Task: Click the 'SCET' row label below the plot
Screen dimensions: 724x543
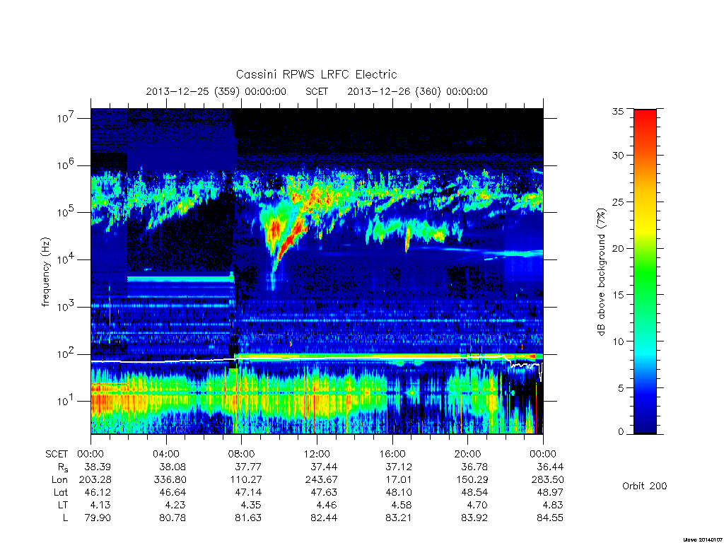Action: (57, 454)
